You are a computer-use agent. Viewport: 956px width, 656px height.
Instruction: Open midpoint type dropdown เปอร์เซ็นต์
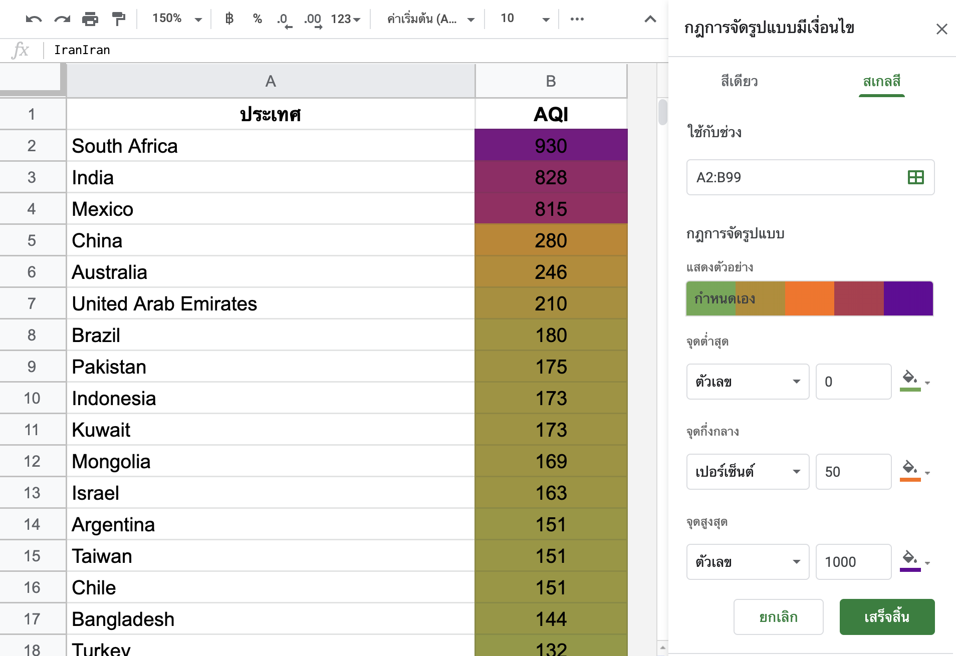pos(748,472)
